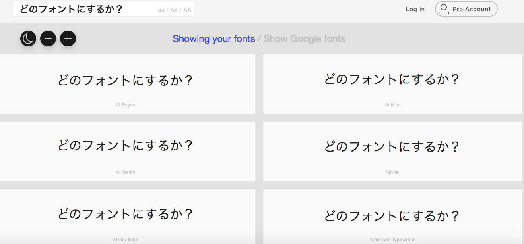
Task: Switch to lowercase 'aa' text option
Action: 161,10
